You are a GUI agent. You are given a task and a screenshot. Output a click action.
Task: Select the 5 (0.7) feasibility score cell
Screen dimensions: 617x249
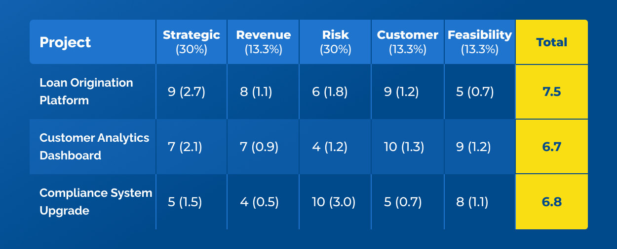475,92
